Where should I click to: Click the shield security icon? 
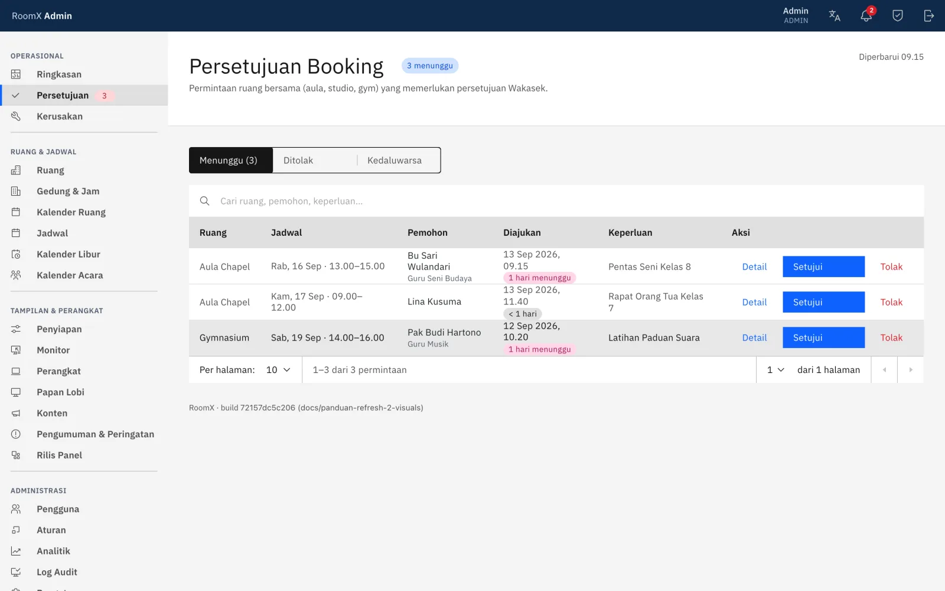(x=898, y=16)
